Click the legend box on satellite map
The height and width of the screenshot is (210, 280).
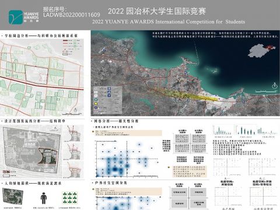click(108, 100)
